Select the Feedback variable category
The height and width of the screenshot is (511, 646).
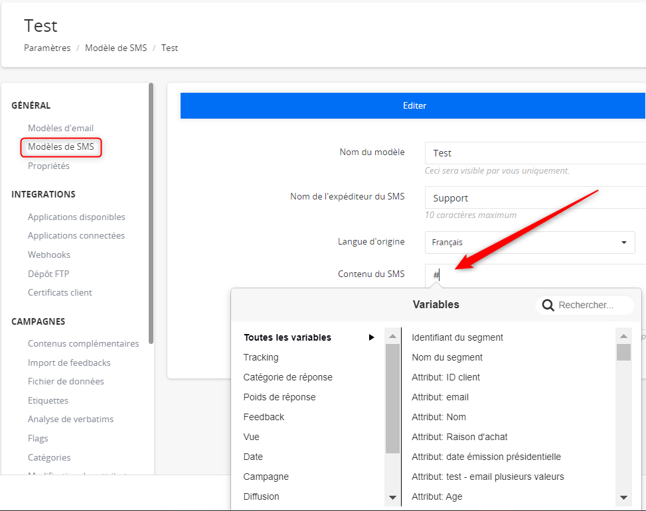pos(264,417)
